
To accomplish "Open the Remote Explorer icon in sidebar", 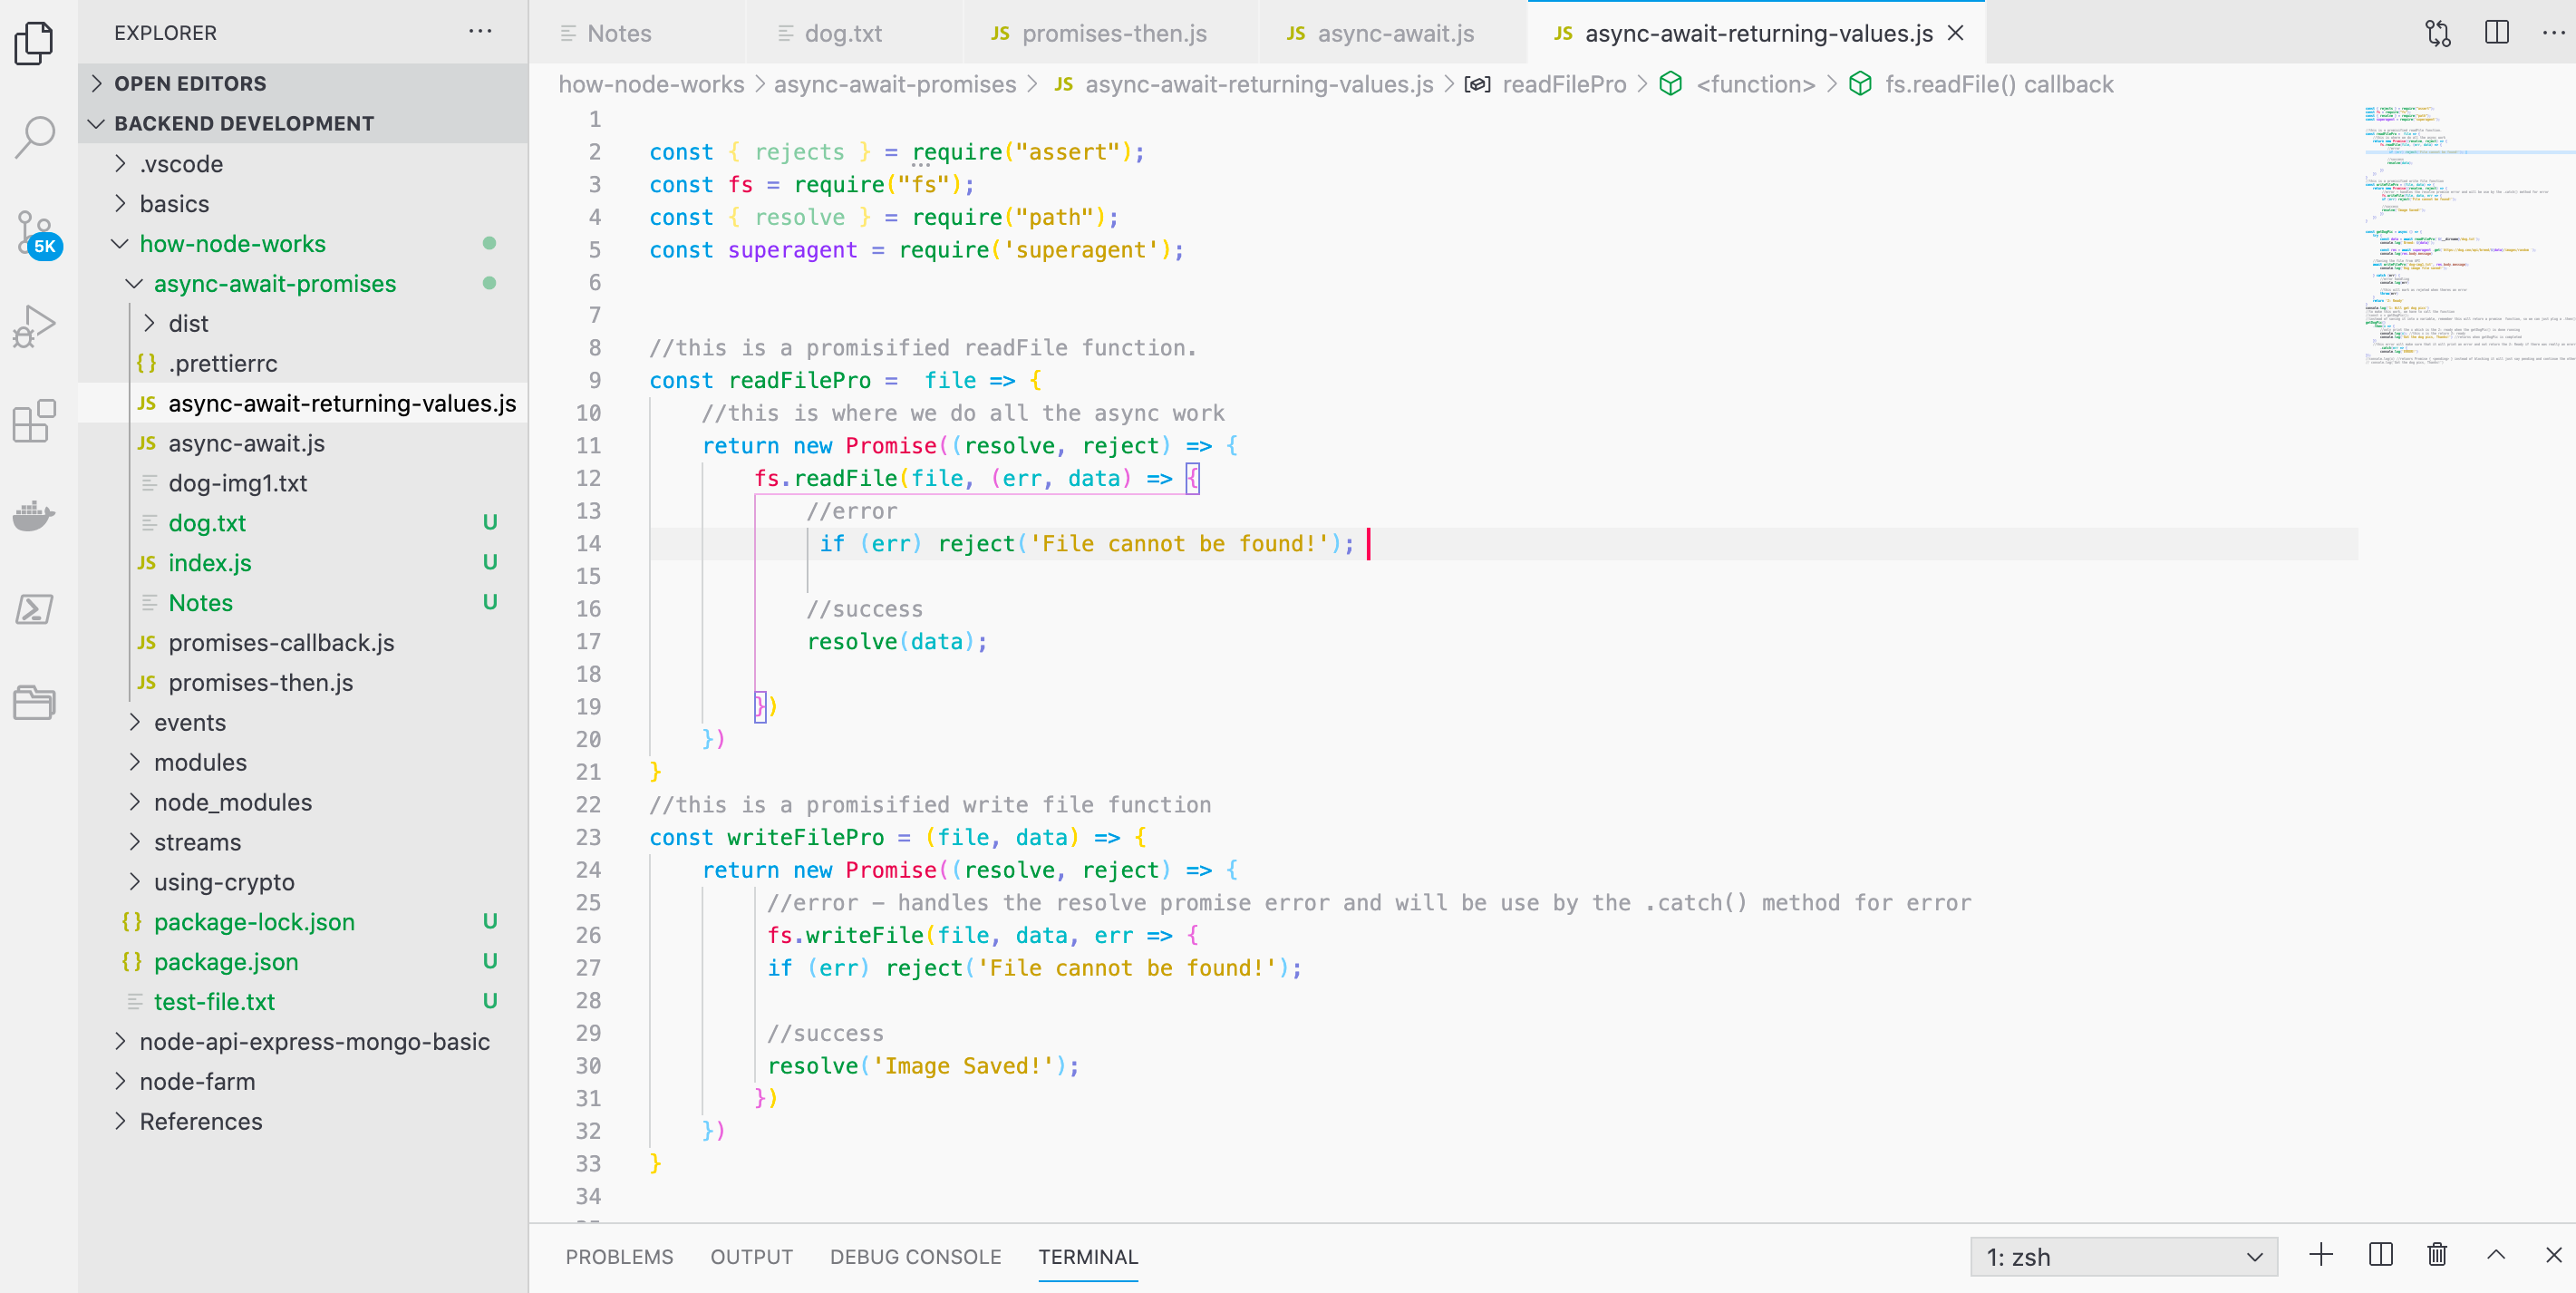I will (x=34, y=703).
